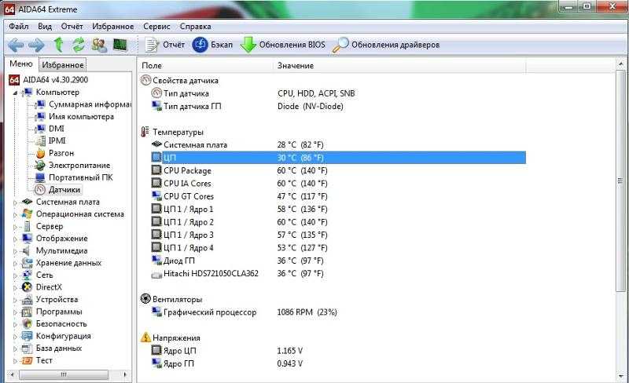Image resolution: width=629 pixels, height=383 pixels.
Task: Open the green monitor graph icon
Action: click(x=120, y=45)
